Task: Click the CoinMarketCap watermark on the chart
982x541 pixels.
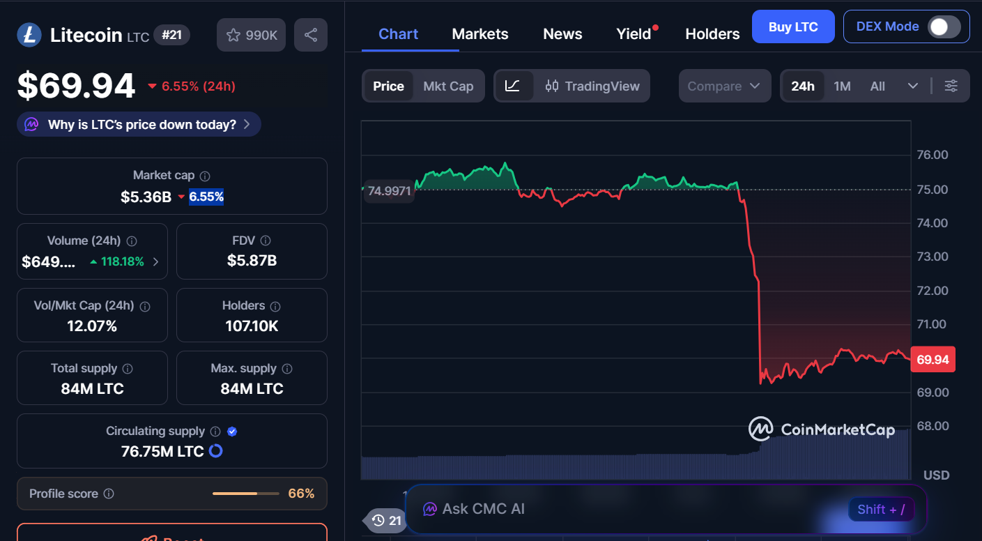Action: (x=822, y=429)
